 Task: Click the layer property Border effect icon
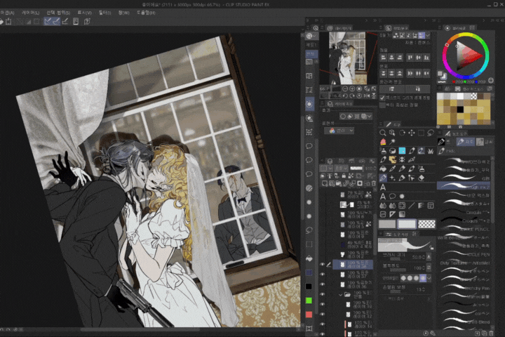(343, 116)
